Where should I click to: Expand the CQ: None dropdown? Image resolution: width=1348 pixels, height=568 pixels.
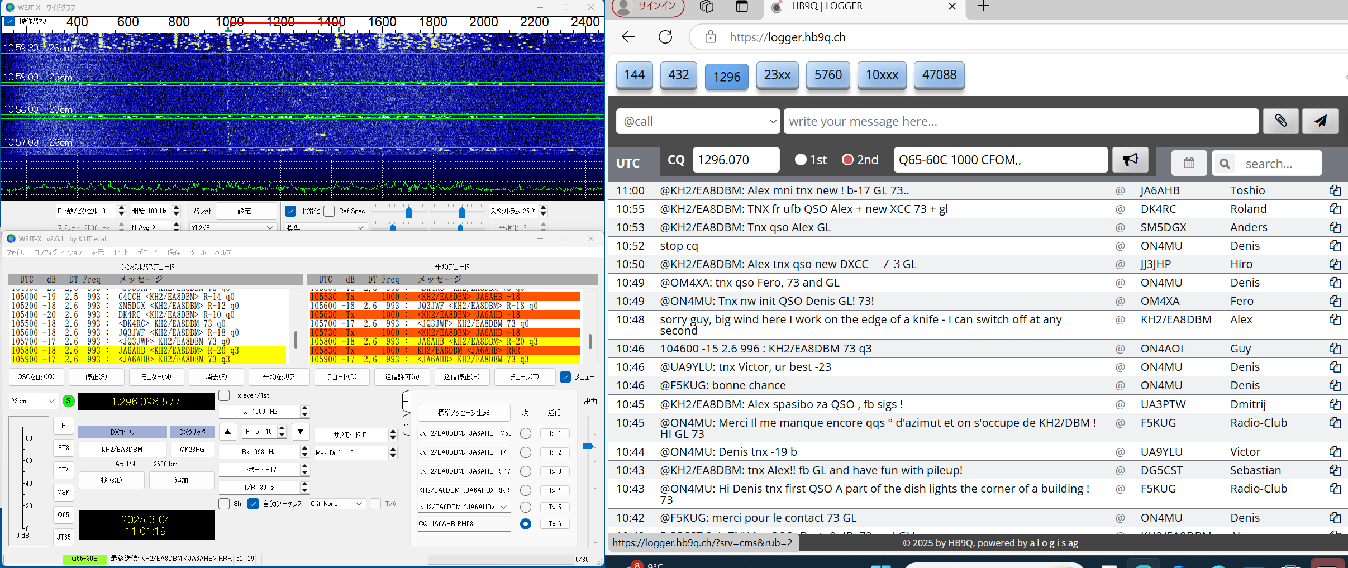337,504
